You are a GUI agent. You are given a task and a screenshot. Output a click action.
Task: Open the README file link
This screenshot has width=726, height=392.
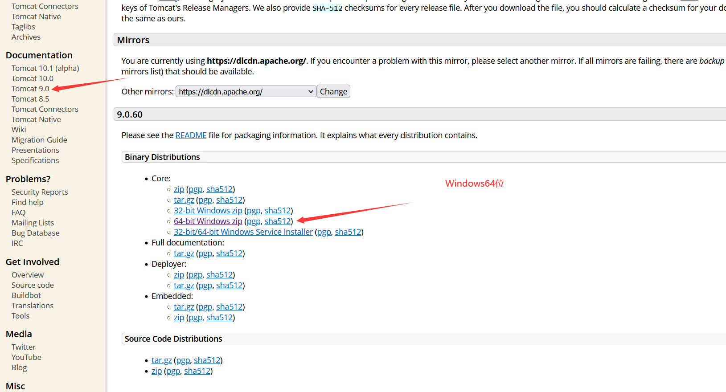click(191, 135)
